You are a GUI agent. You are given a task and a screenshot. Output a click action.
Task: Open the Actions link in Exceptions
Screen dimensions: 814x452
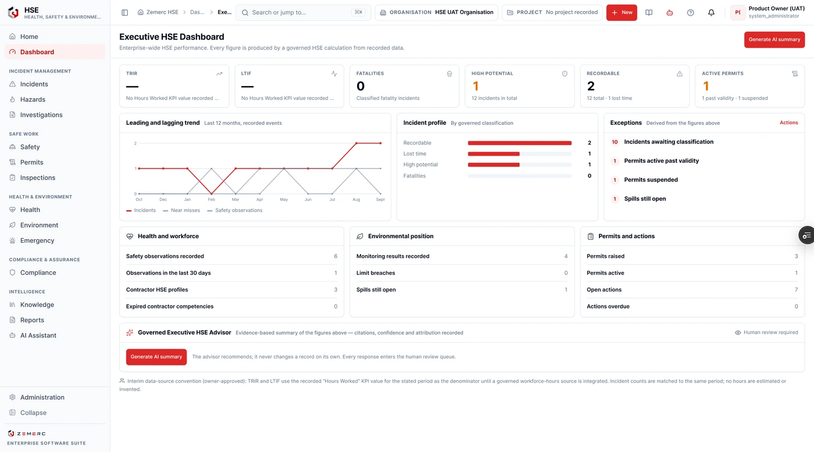click(788, 123)
